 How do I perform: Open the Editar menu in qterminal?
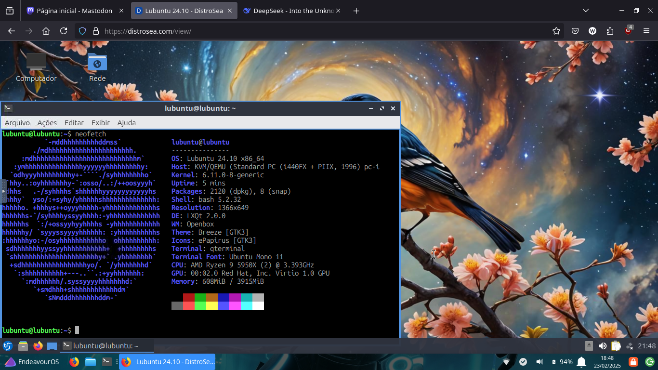tap(74, 123)
